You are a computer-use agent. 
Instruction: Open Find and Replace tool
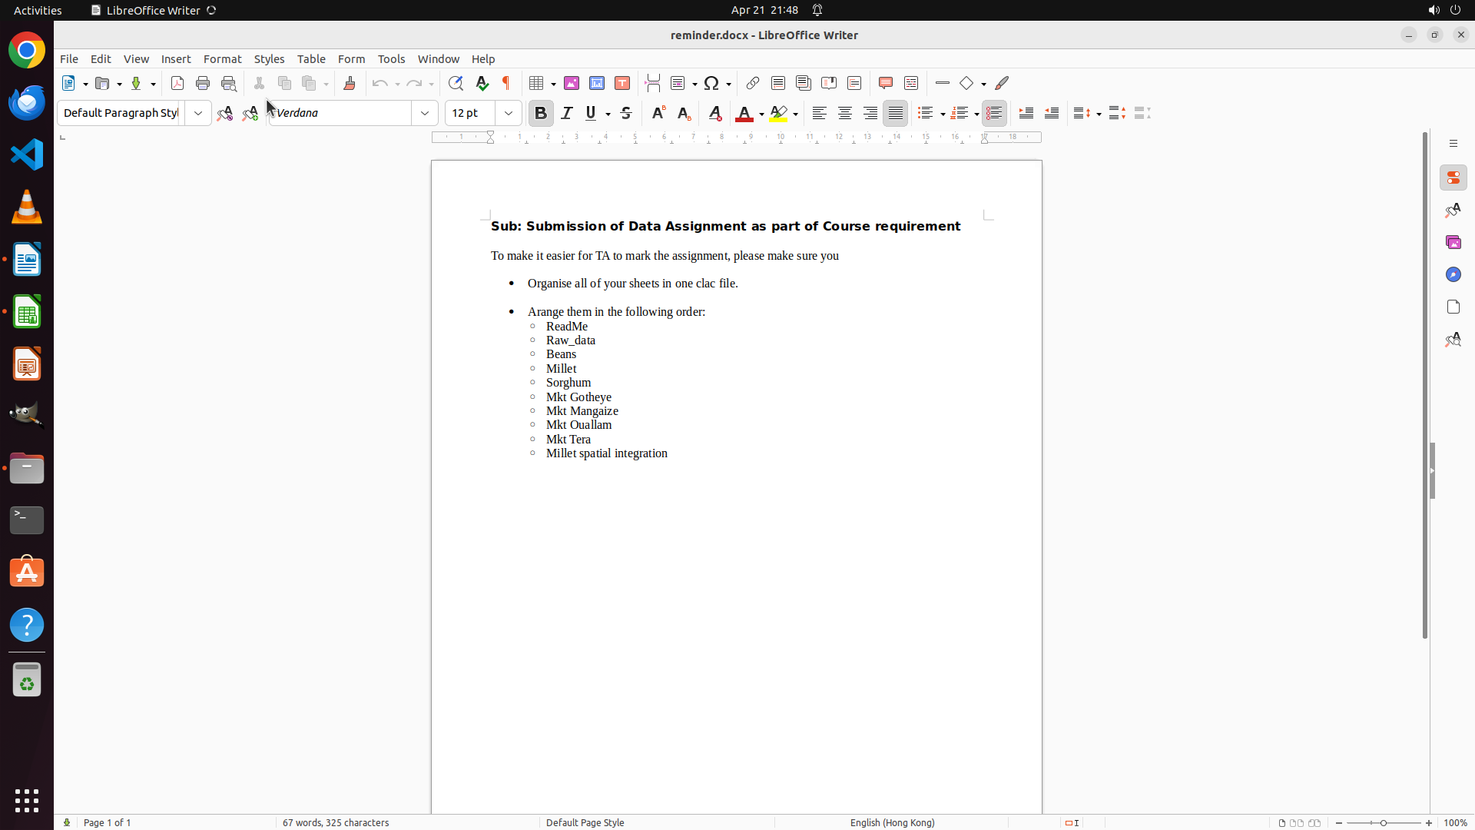pos(456,83)
